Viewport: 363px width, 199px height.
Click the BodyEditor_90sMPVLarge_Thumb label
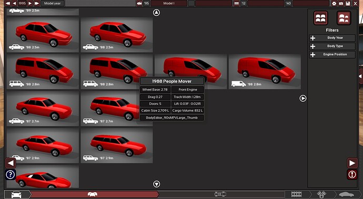(x=172, y=118)
